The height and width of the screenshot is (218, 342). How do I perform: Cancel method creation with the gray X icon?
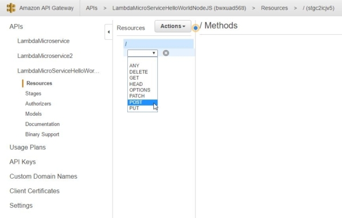pyautogui.click(x=166, y=53)
